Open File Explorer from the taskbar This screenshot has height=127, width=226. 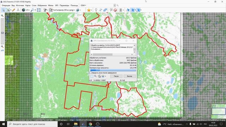(76, 124)
